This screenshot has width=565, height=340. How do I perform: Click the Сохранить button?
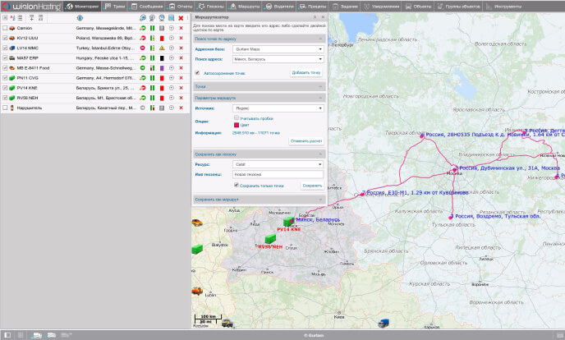tap(312, 186)
